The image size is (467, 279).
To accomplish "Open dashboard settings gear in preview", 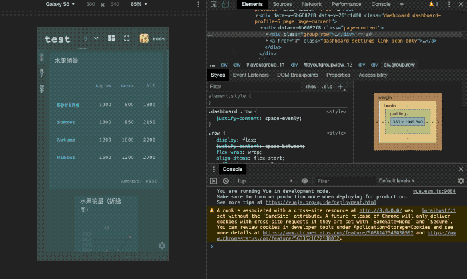I will 162,246.
